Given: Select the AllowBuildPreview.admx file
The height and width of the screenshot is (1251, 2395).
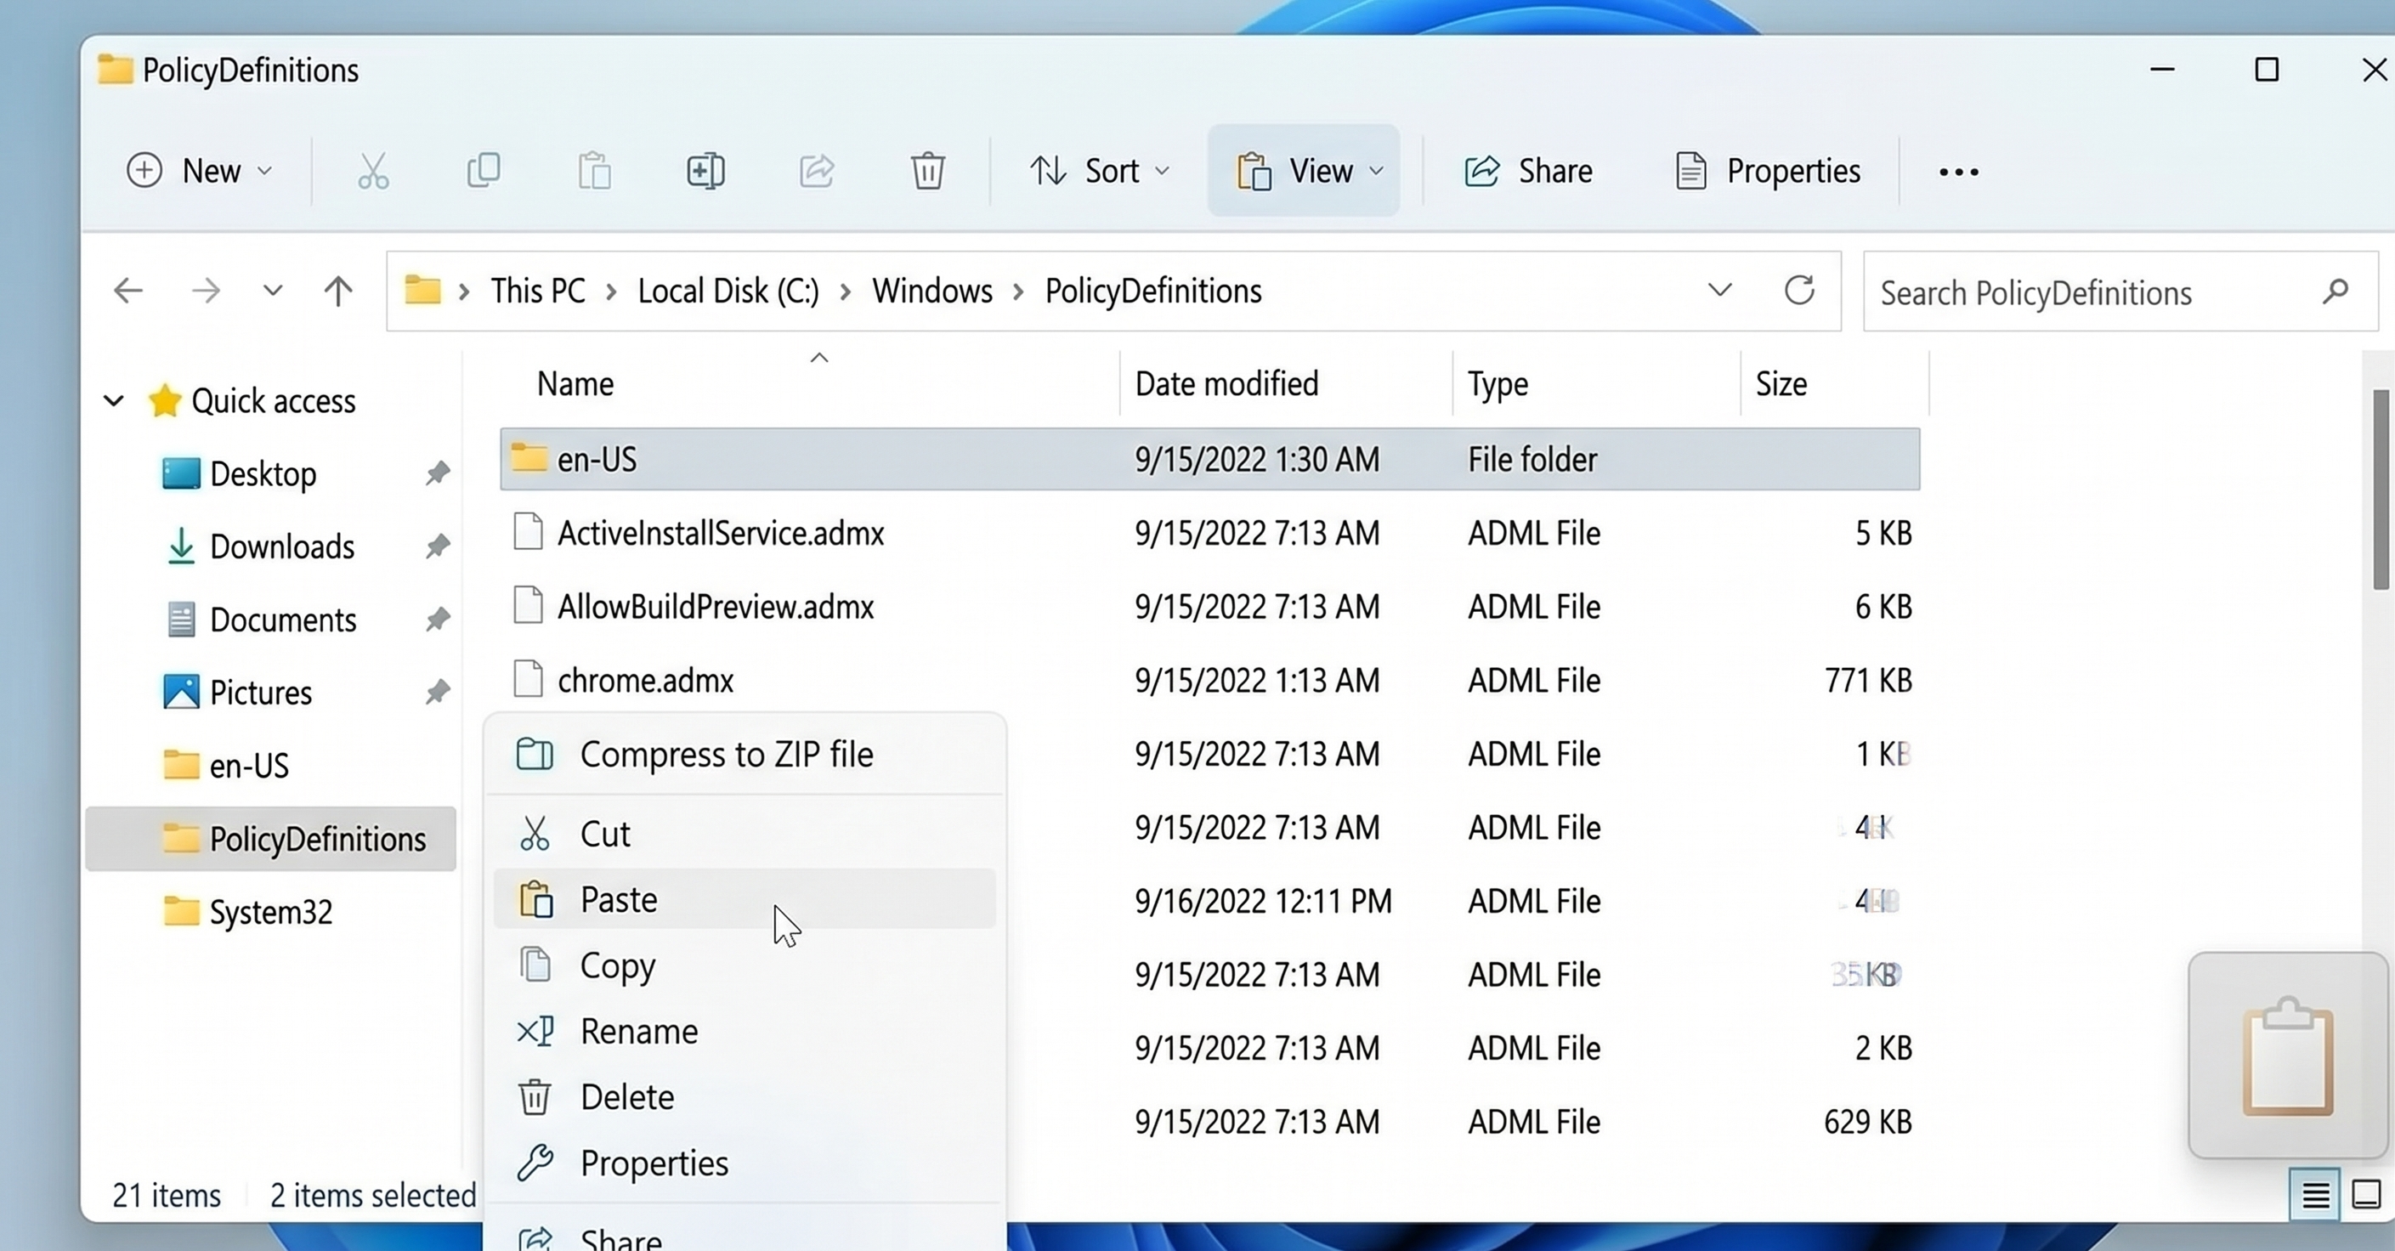Looking at the screenshot, I should [1209, 607].
